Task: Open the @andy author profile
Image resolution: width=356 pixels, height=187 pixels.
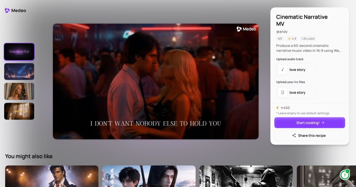Action: click(x=282, y=32)
